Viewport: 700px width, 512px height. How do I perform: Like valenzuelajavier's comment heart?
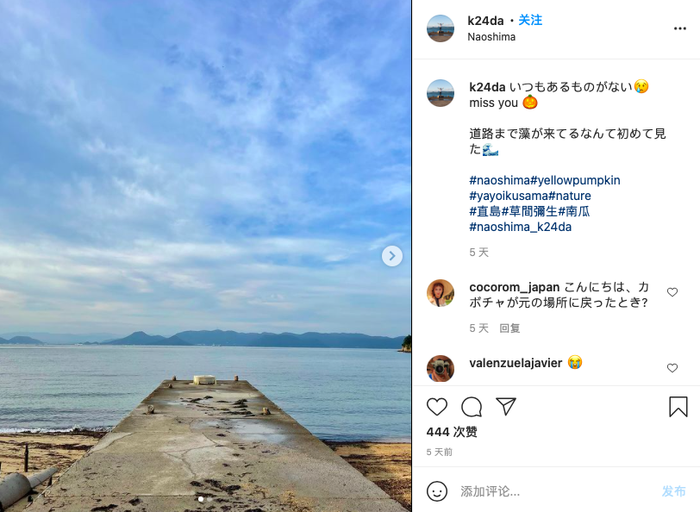[x=672, y=368]
